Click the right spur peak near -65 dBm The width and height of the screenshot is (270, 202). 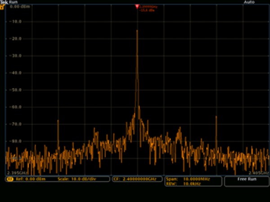[x=216, y=117]
